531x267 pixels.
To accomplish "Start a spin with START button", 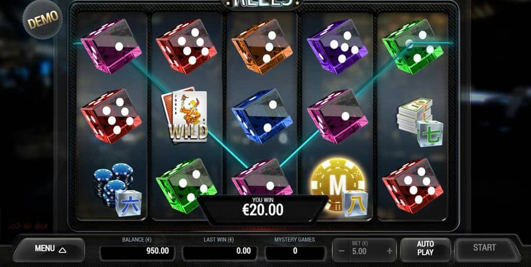I will point(484,248).
